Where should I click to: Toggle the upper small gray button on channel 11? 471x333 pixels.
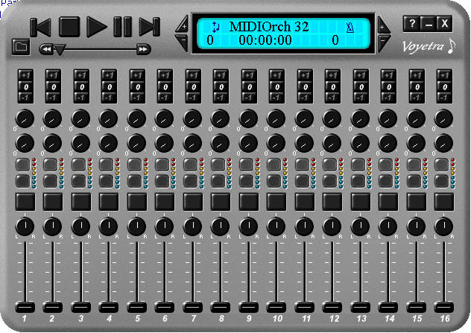pos(302,165)
